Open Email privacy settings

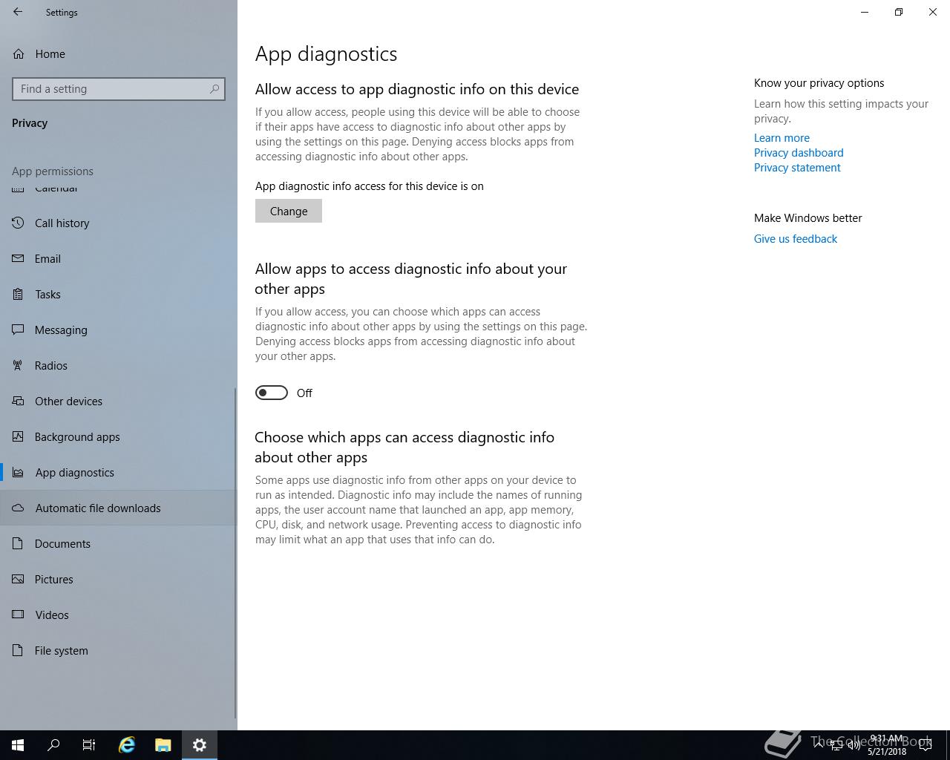pos(119,258)
